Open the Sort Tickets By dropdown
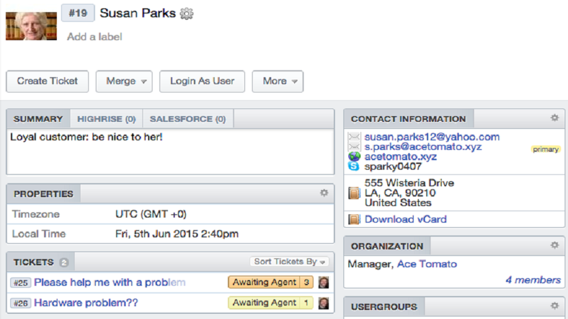Screen dimensions: 568x319 click(x=290, y=262)
